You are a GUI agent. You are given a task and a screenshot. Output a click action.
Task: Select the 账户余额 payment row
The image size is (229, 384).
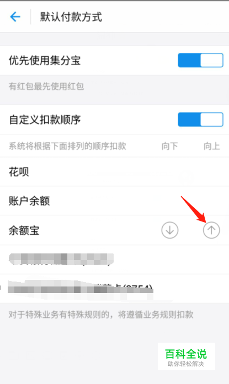point(115,201)
